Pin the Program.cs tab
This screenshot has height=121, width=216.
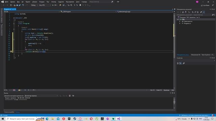point(13,9)
